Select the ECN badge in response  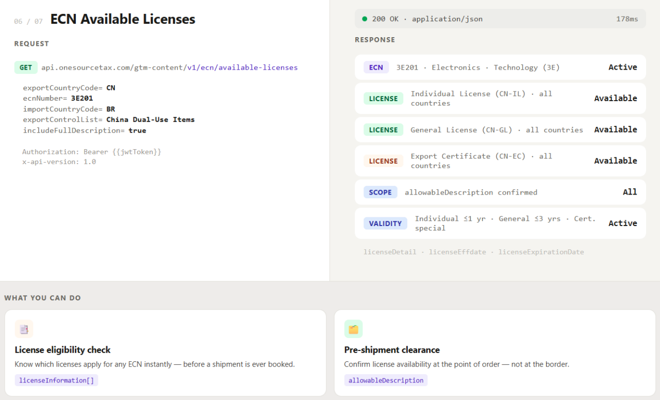376,67
